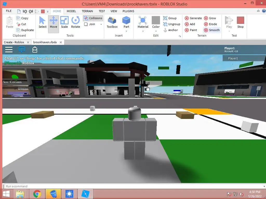Image resolution: width=266 pixels, height=199 pixels.
Task: Expand the Material dropdown arrow
Action: pos(143,31)
